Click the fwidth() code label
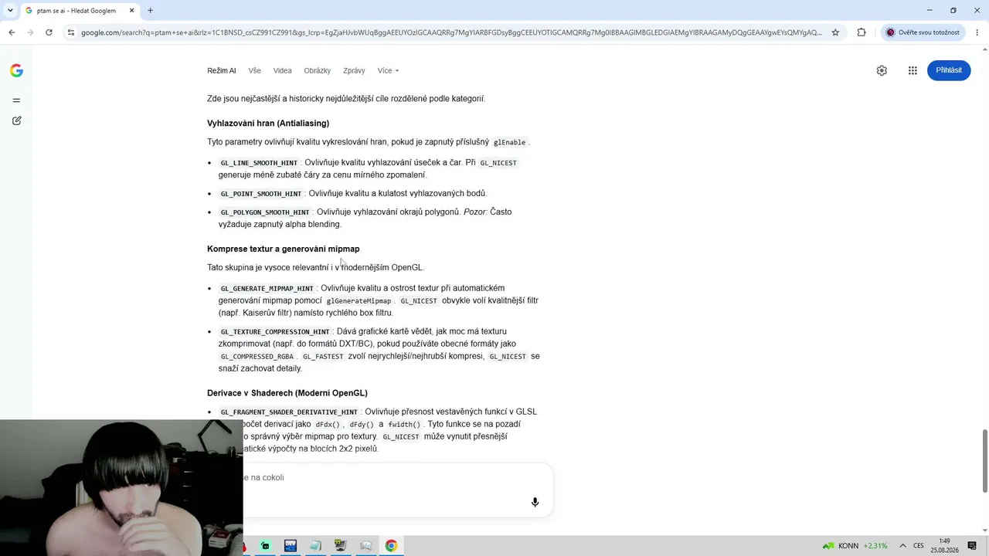This screenshot has width=989, height=556. (x=405, y=425)
